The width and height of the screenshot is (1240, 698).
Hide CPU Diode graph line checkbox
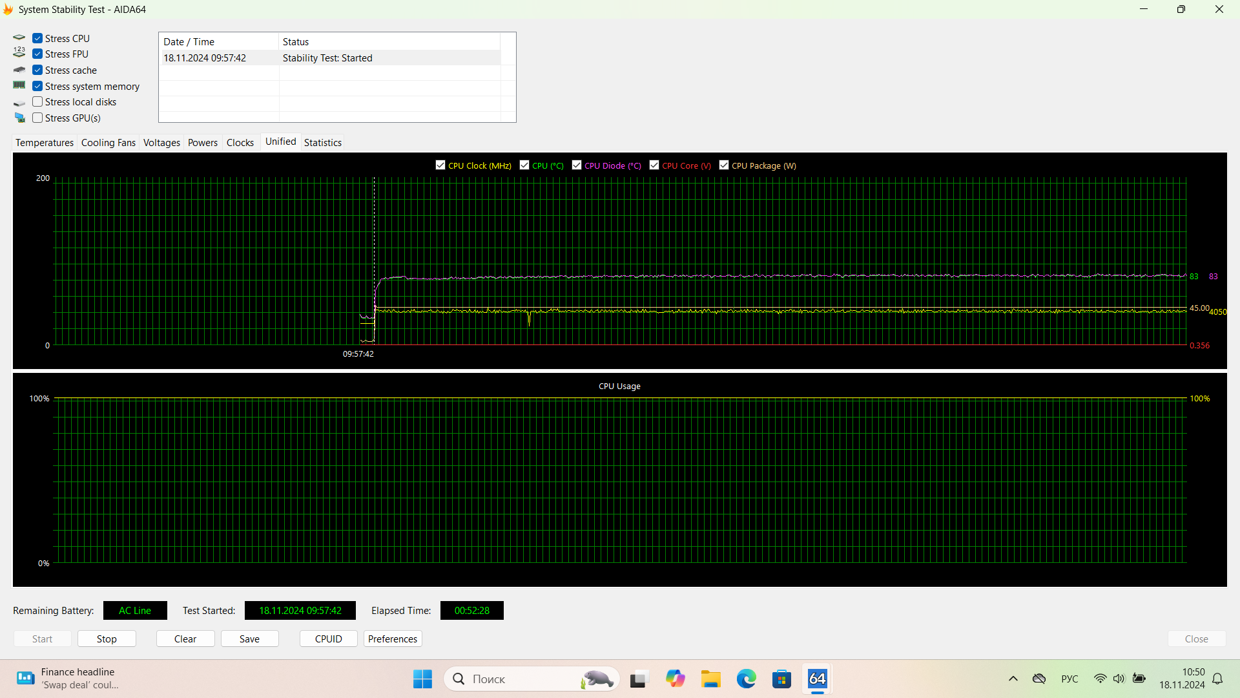[x=577, y=165]
